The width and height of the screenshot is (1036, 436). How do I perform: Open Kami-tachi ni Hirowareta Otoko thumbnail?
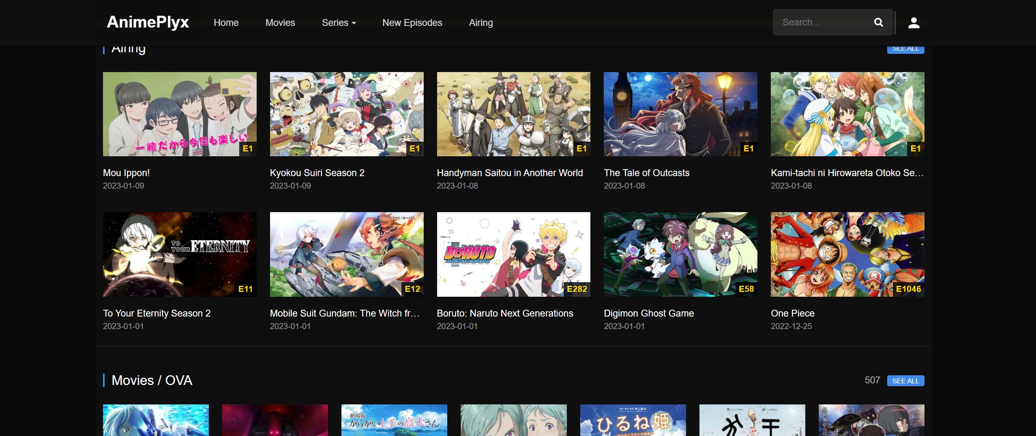pos(847,114)
